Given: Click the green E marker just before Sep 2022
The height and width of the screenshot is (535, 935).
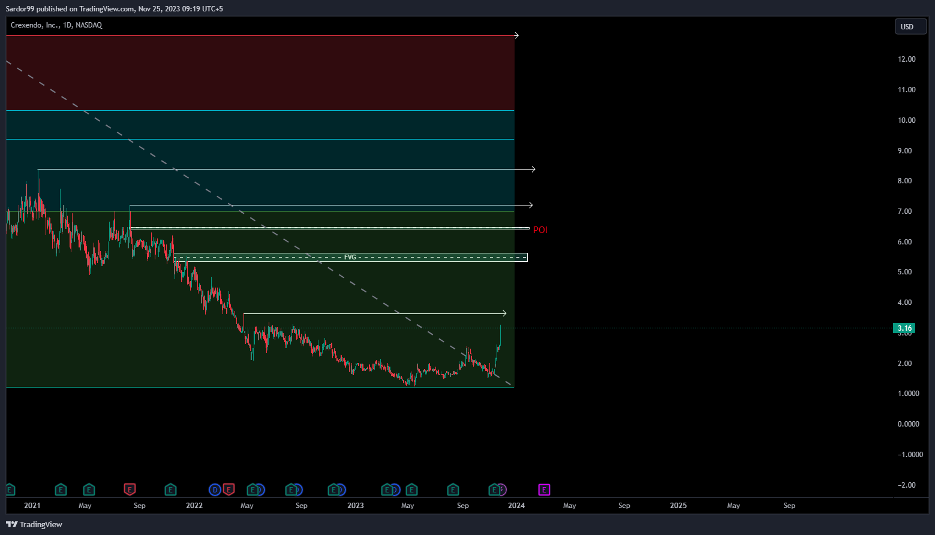Looking at the screenshot, I should [291, 490].
